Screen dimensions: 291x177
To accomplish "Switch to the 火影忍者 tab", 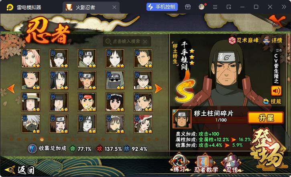I will (x=91, y=7).
